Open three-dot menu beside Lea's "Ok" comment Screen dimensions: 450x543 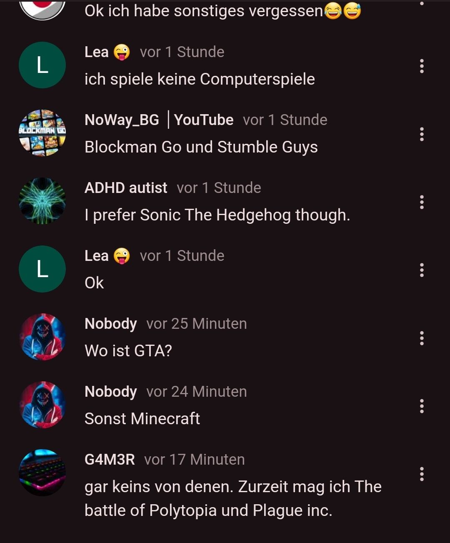click(x=422, y=270)
